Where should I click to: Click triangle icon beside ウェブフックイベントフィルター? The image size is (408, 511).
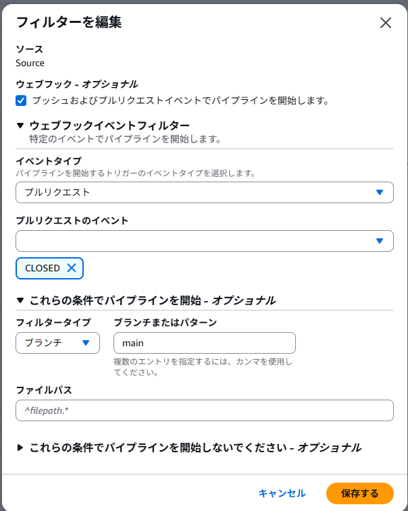click(x=20, y=125)
